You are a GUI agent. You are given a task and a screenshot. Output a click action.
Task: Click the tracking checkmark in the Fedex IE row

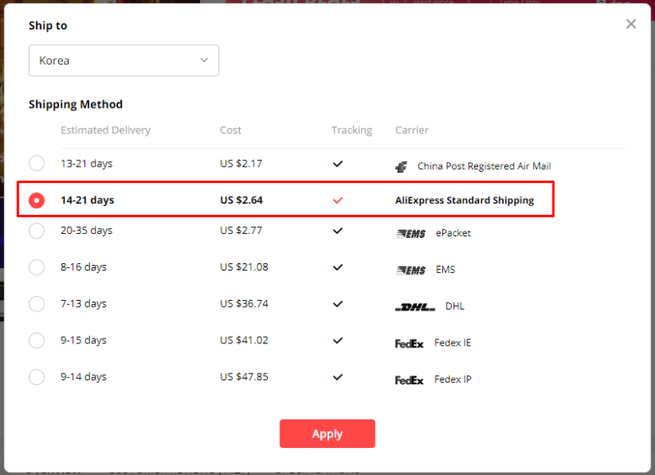click(x=337, y=340)
